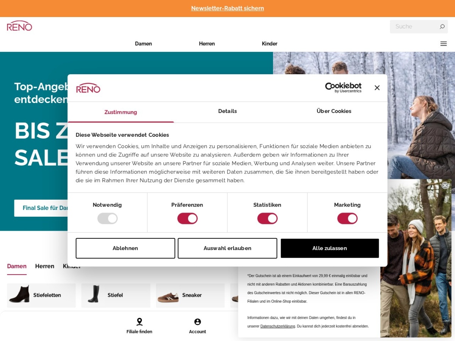Open the Damen navigation menu

click(x=143, y=44)
